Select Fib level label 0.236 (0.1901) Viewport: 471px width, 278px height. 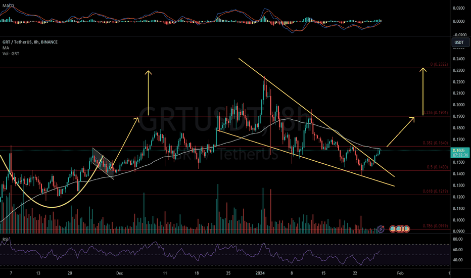[x=435, y=113]
